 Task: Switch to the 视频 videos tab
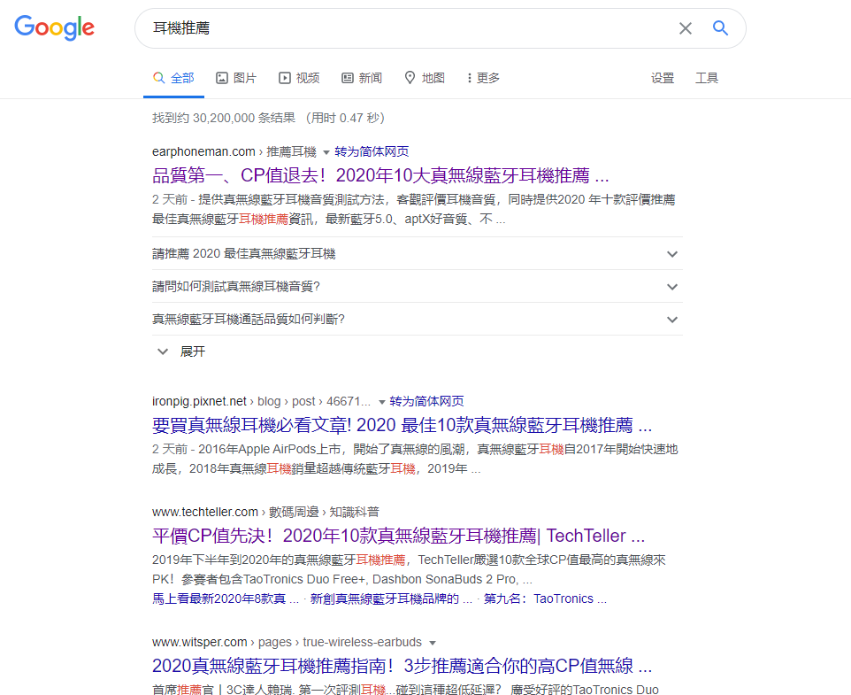(299, 78)
